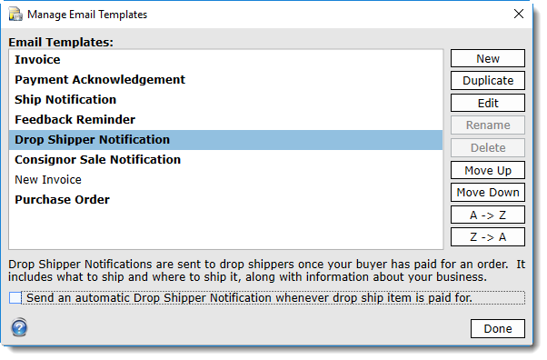Click the Move Down button
This screenshot has width=547, height=360.
pos(488,193)
